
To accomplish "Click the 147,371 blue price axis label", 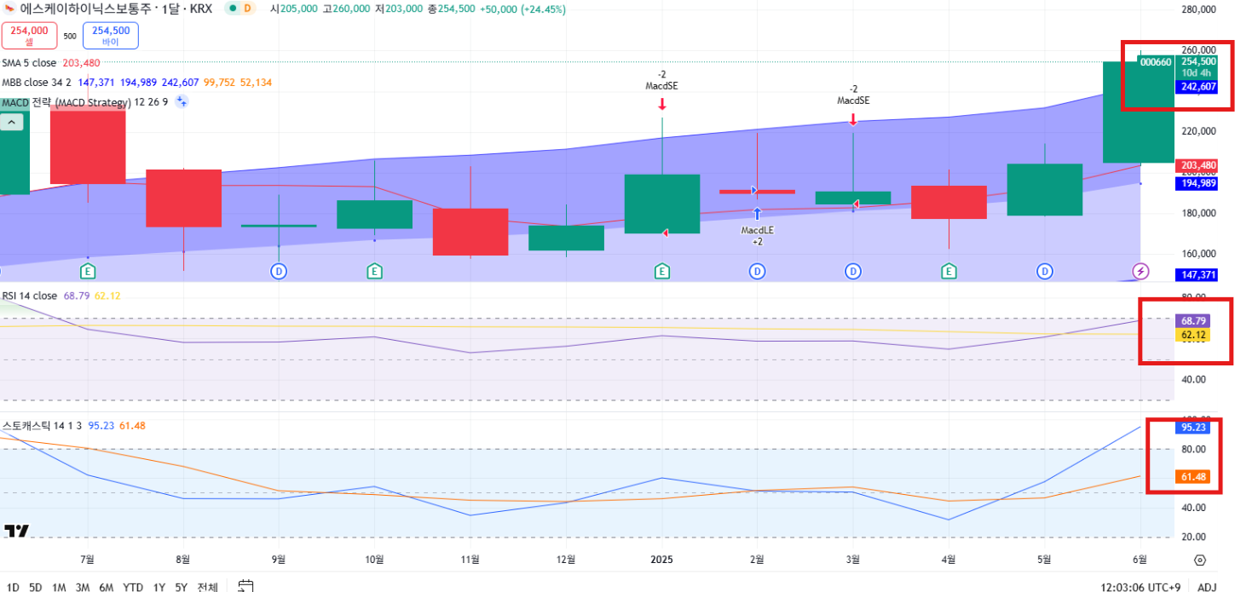I will (x=1197, y=274).
